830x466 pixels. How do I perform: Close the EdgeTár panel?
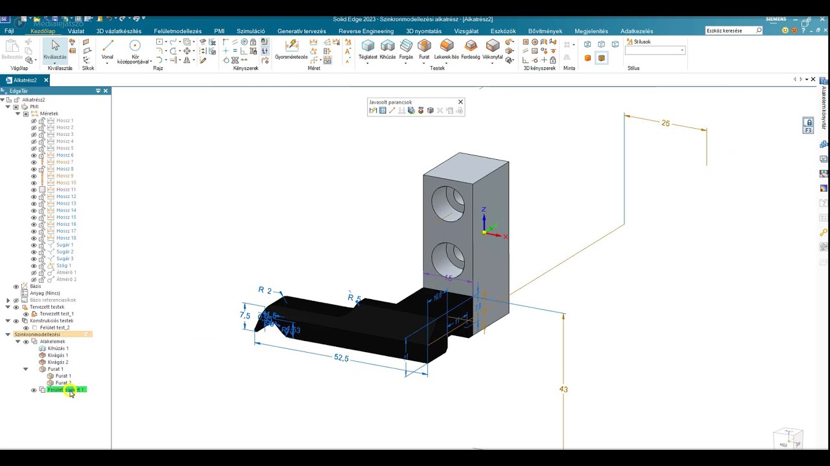click(107, 91)
